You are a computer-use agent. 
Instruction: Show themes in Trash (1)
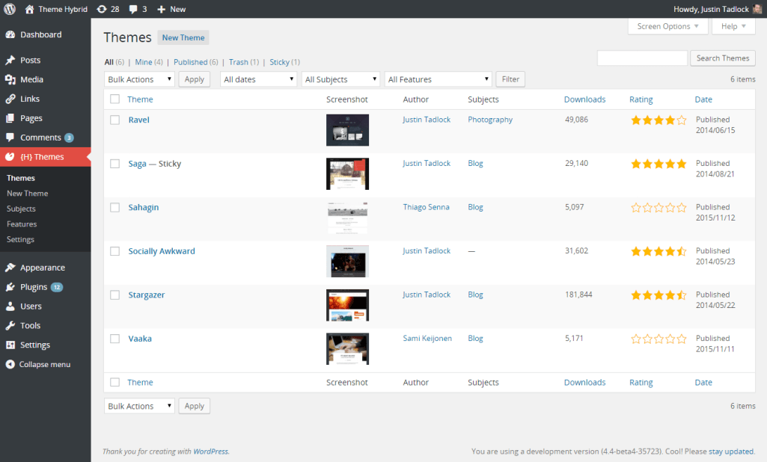coord(244,62)
